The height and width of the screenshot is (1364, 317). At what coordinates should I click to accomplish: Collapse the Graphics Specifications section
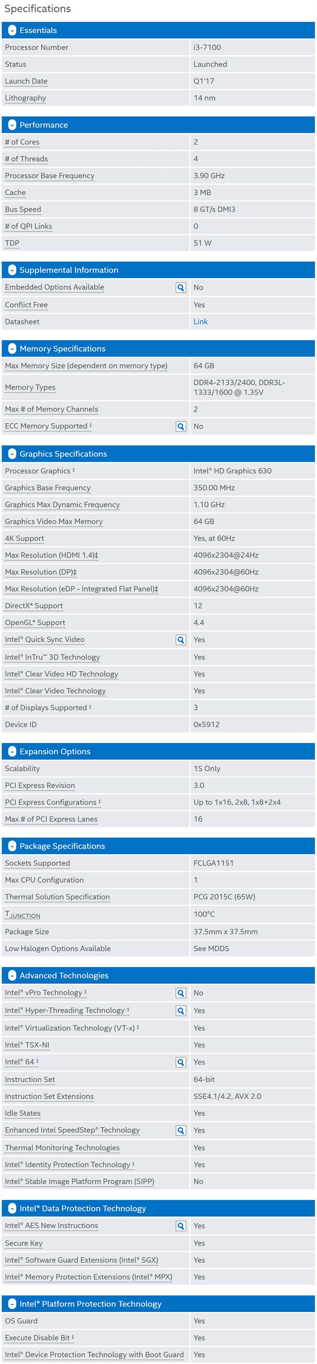[12, 454]
